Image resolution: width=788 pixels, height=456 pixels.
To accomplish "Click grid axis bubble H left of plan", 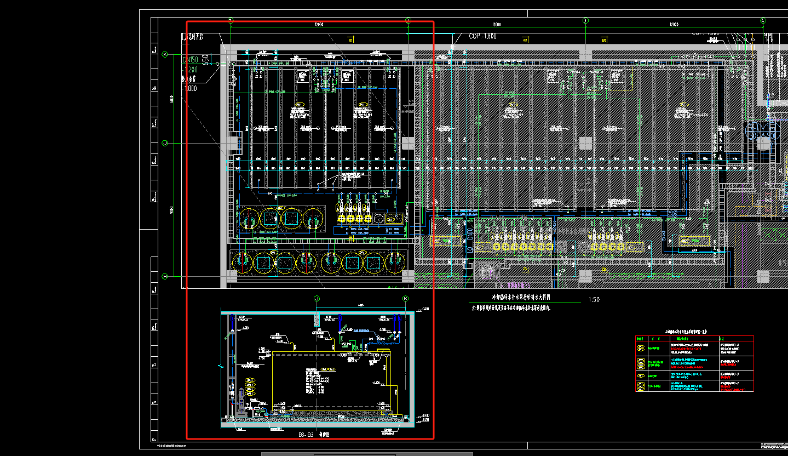I will (164, 277).
